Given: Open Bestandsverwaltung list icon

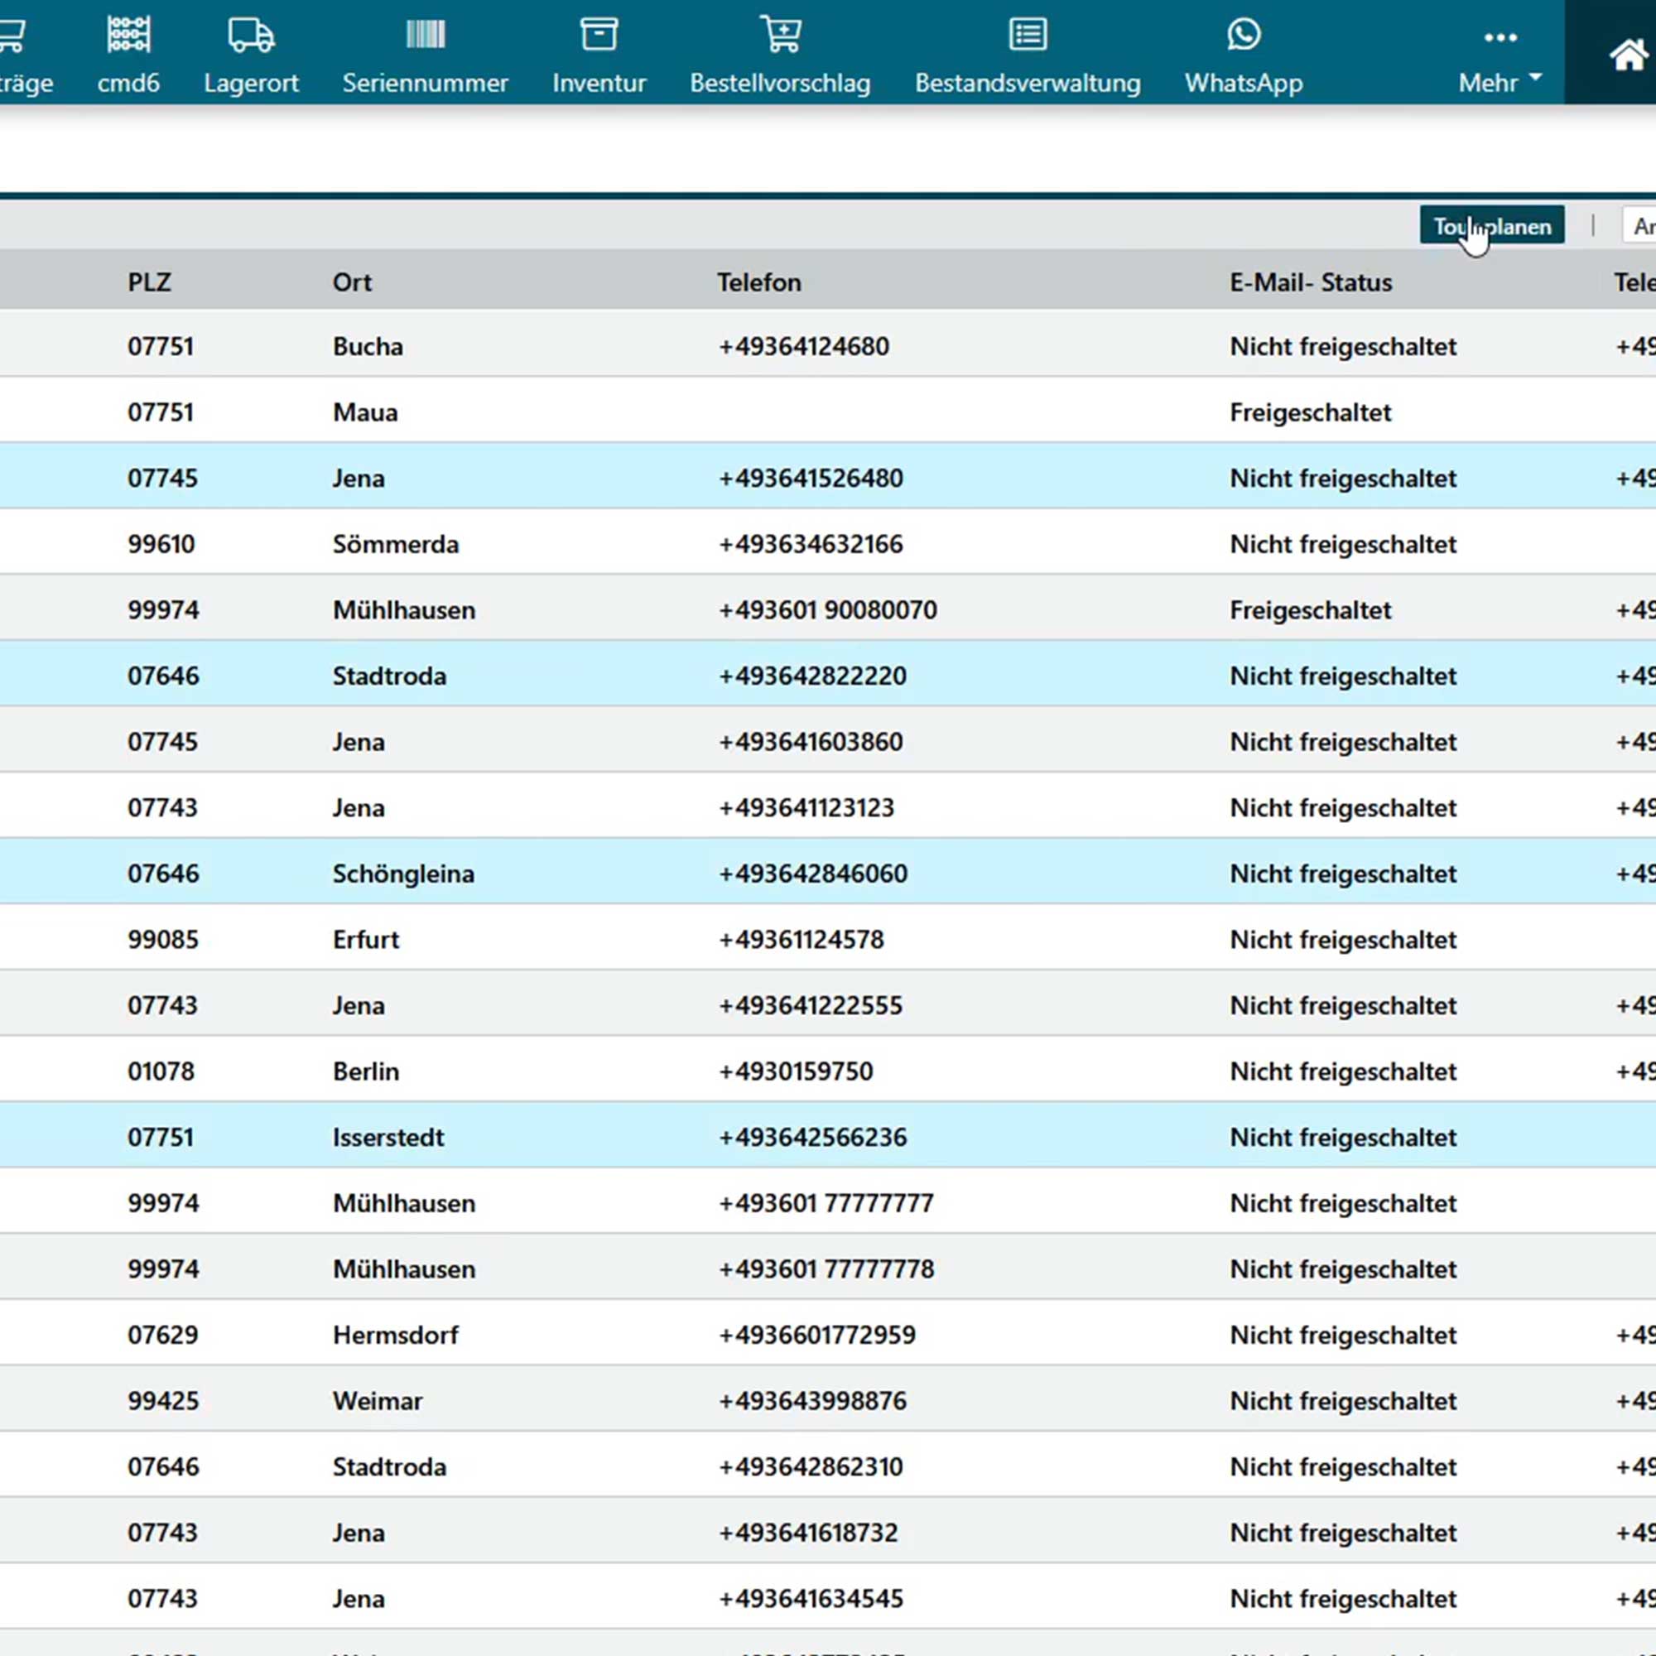Looking at the screenshot, I should (1028, 35).
